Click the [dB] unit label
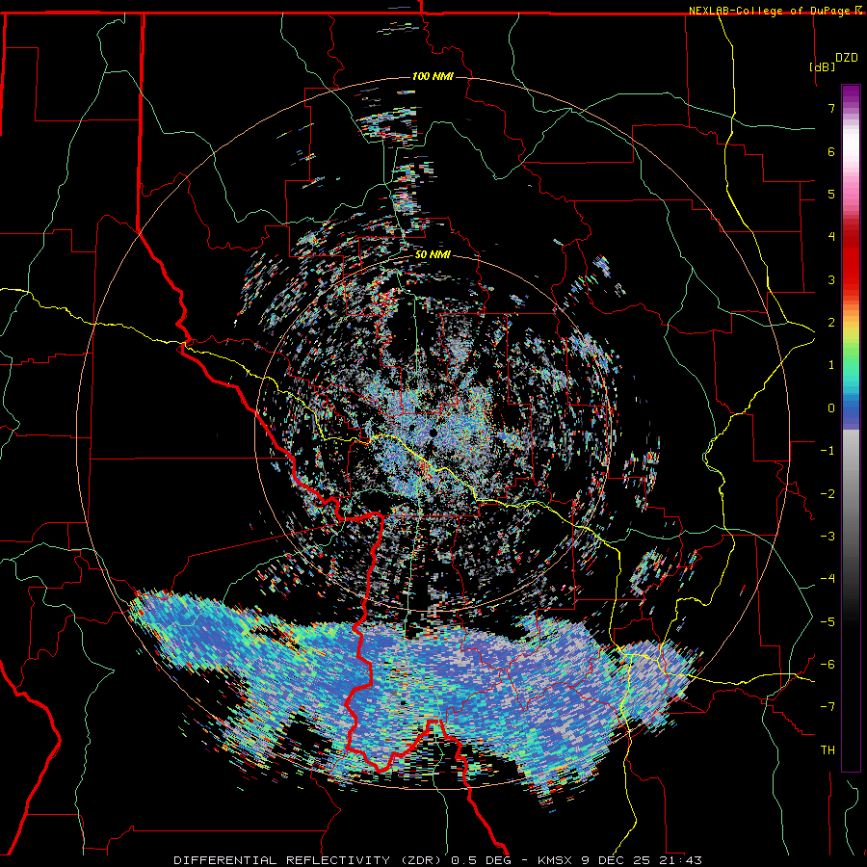This screenshot has width=867, height=867. pos(823,66)
